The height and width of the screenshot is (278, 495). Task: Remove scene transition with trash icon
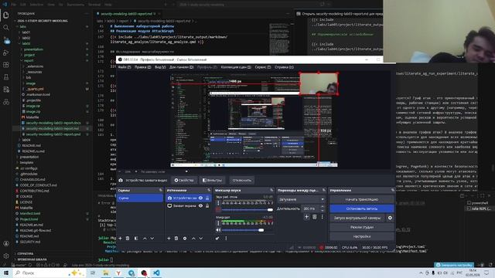click(x=315, y=217)
